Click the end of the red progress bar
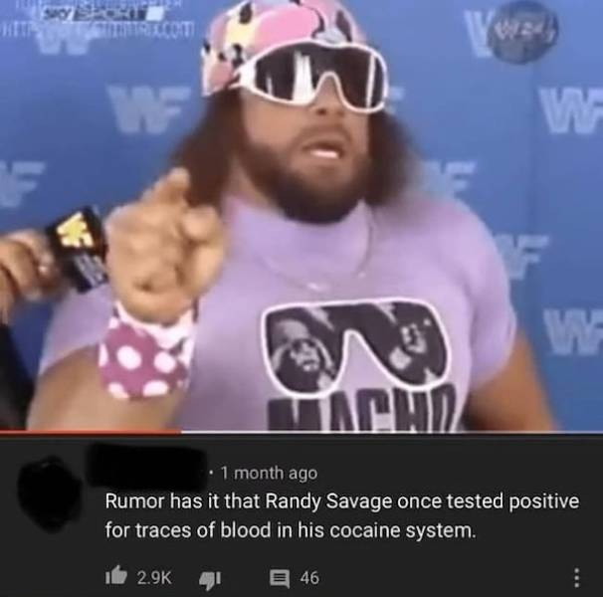Screen dimensions: 603x597 [180, 432]
